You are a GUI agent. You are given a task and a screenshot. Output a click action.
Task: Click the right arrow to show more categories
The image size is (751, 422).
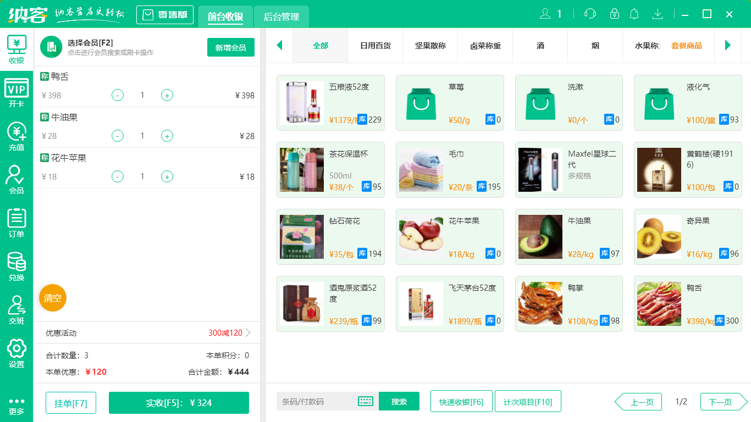[728, 46]
